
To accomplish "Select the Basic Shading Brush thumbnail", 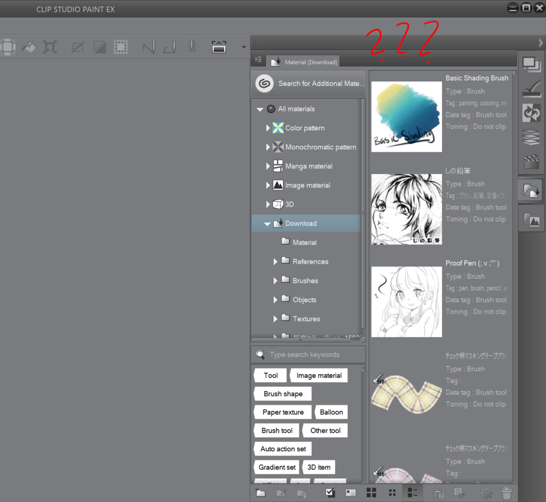I will point(406,117).
